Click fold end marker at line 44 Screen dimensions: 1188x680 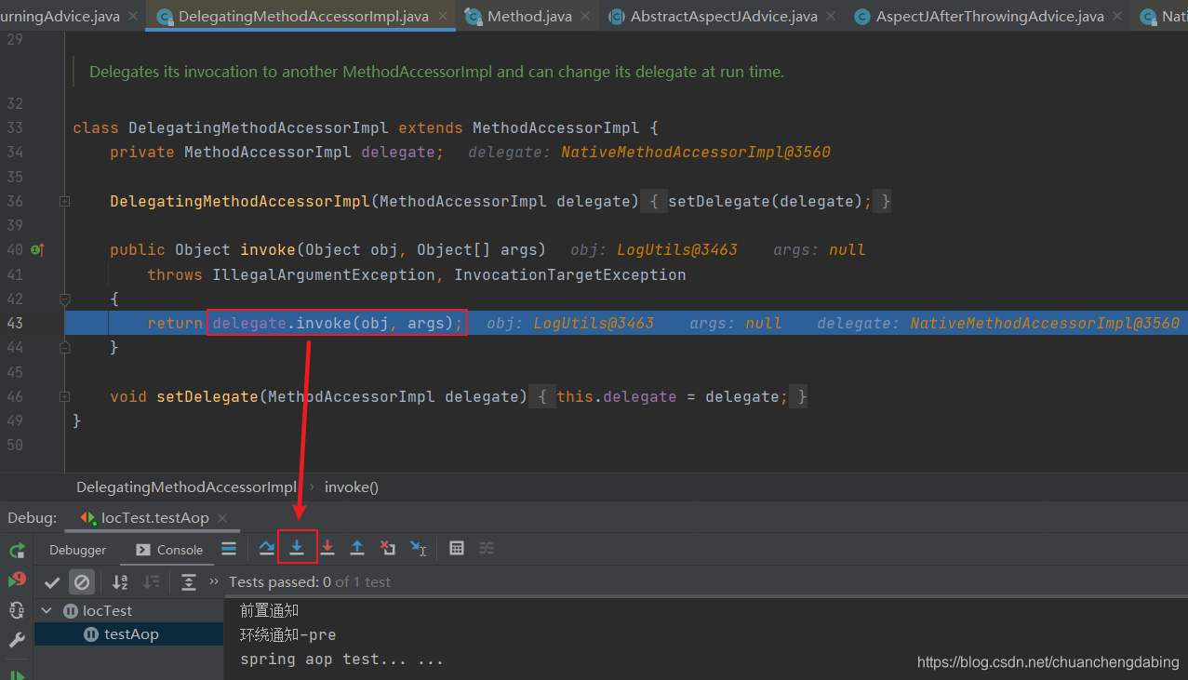(x=64, y=347)
